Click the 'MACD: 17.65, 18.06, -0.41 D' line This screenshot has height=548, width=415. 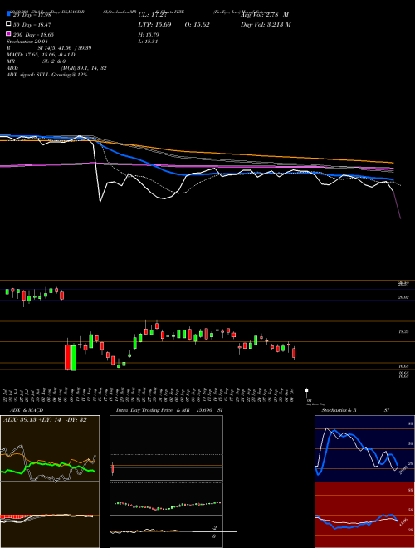(x=41, y=55)
